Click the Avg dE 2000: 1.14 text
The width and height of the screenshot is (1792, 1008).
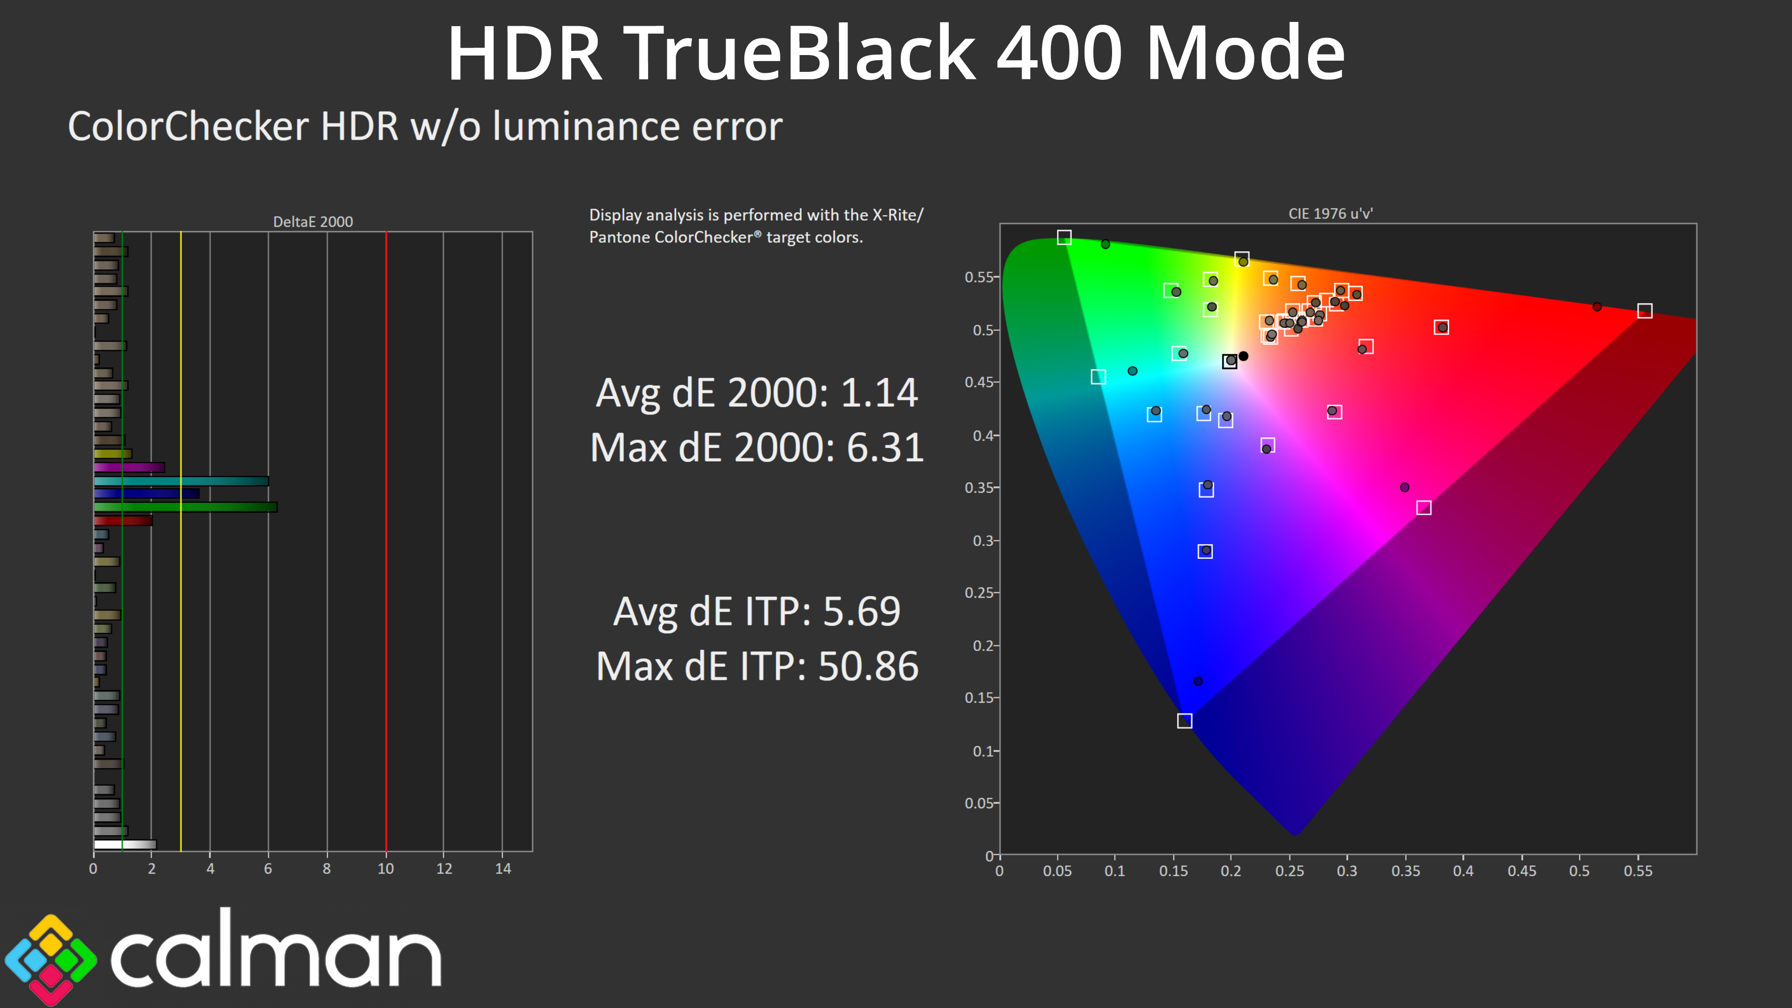(757, 393)
